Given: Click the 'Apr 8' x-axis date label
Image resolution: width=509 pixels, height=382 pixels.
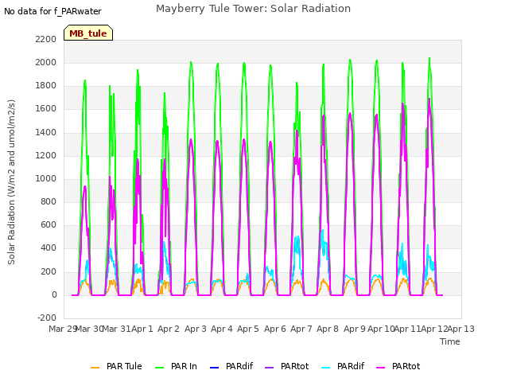Looking at the screenshot, I should coord(328,329).
